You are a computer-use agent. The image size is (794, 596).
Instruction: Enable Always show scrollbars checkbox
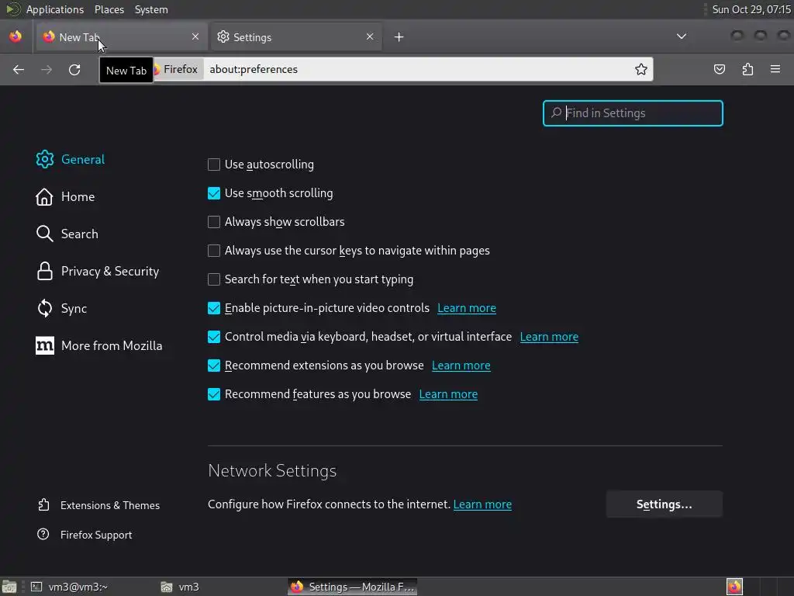tap(214, 222)
